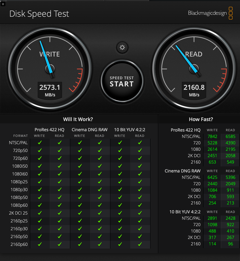Select the Will It Work? heading

78,119
